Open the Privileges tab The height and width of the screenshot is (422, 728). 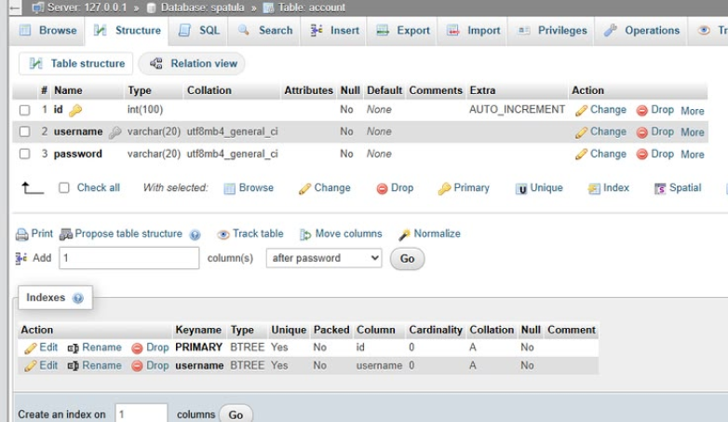[x=552, y=31]
